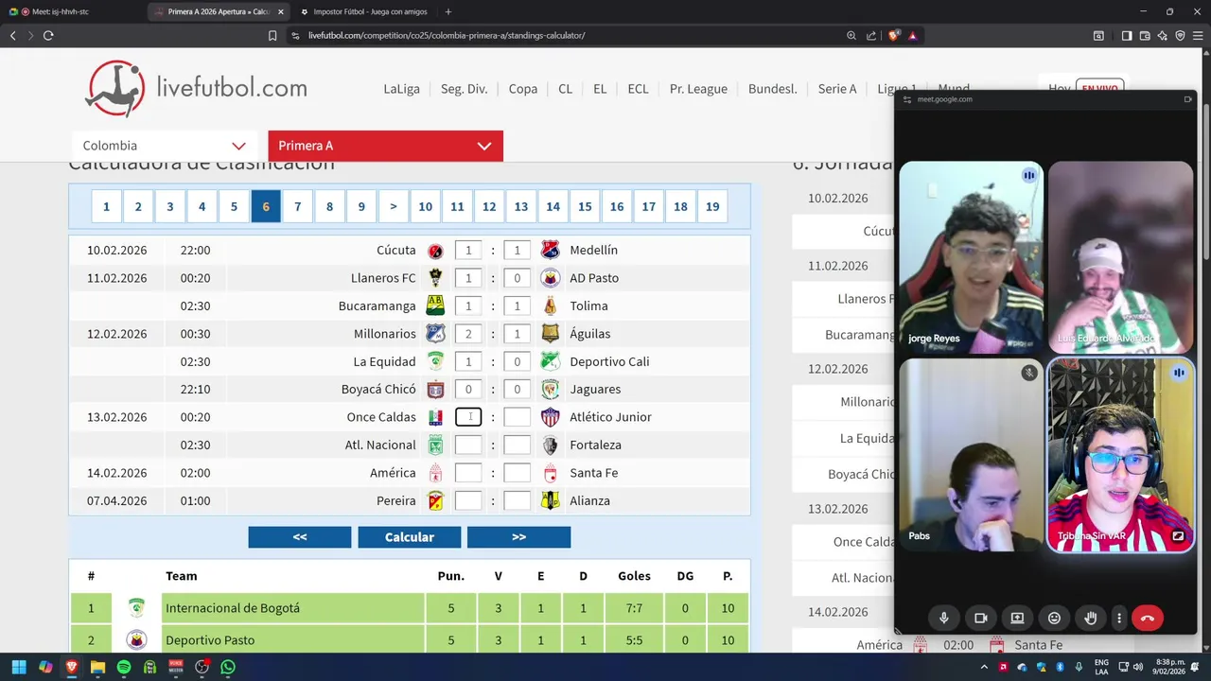Open Spotify from the taskbar

click(x=124, y=667)
